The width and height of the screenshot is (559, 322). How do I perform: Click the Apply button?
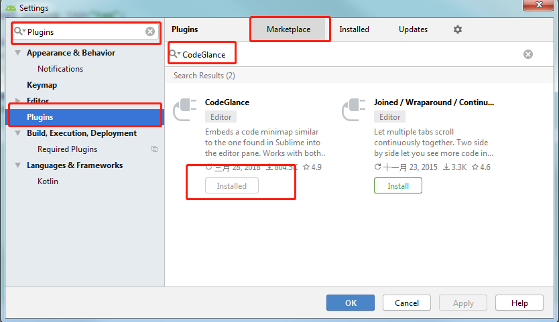click(463, 303)
